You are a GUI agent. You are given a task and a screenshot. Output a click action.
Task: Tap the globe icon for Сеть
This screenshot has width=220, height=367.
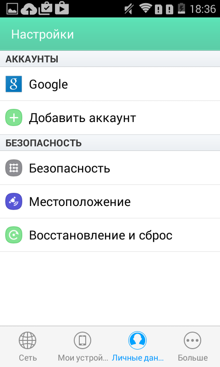tap(27, 340)
